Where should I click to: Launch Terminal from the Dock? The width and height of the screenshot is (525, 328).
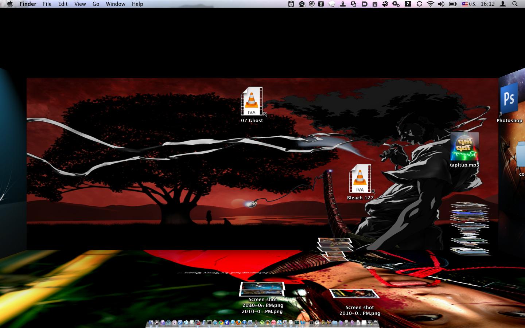(209, 323)
